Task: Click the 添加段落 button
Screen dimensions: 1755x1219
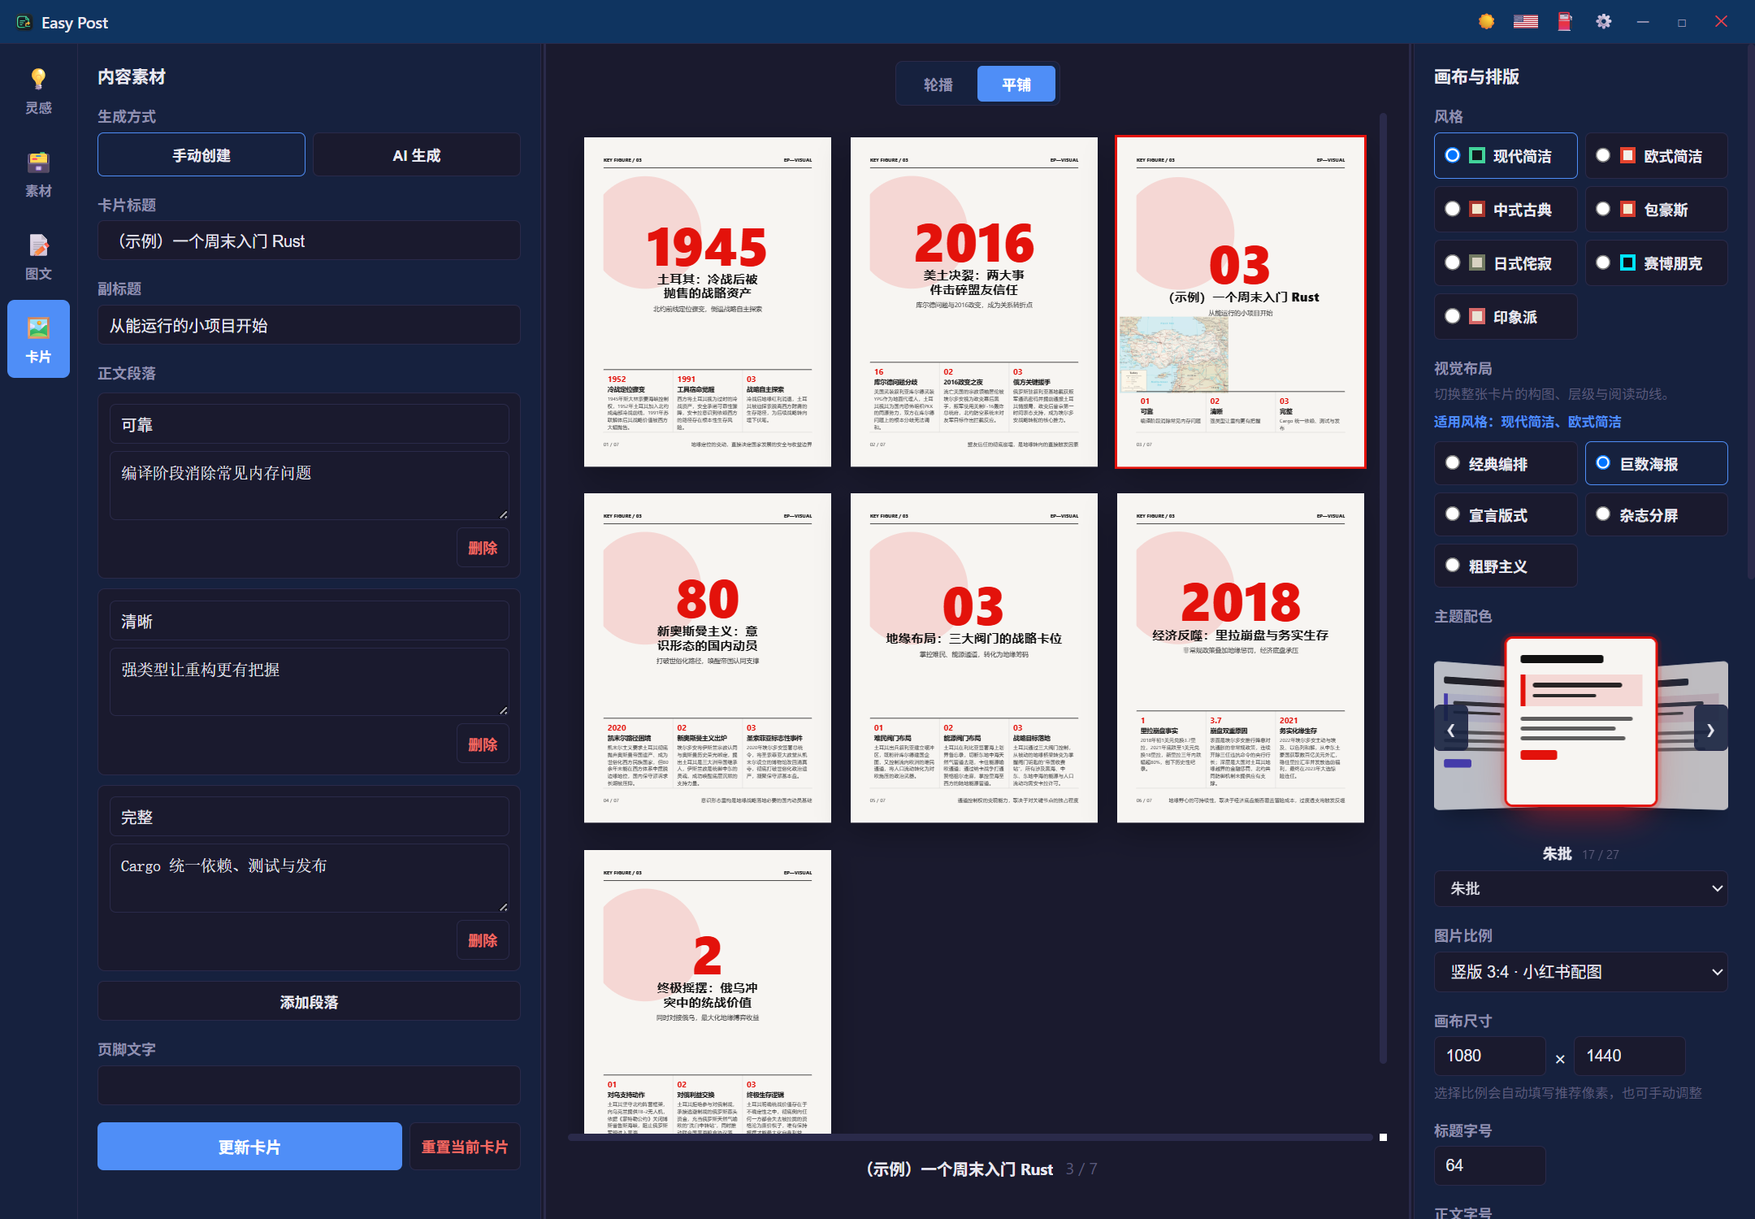Action: [x=309, y=1002]
